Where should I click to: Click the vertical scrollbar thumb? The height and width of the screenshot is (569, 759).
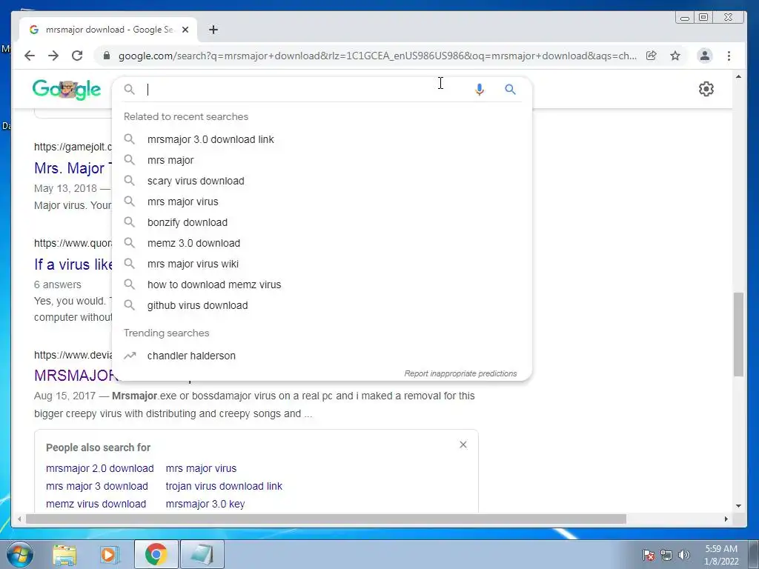click(738, 334)
